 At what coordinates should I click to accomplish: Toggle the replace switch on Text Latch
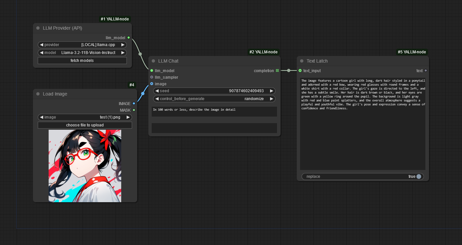(419, 177)
